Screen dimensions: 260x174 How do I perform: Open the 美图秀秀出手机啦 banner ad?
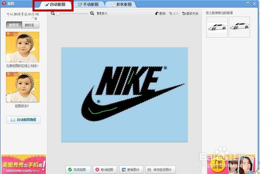click(x=24, y=164)
